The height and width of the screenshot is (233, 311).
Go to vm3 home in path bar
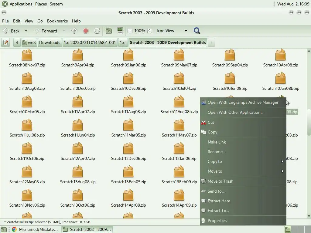coord(29,42)
